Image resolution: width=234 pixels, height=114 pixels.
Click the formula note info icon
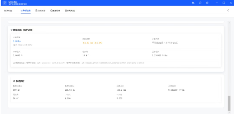tap(14, 63)
